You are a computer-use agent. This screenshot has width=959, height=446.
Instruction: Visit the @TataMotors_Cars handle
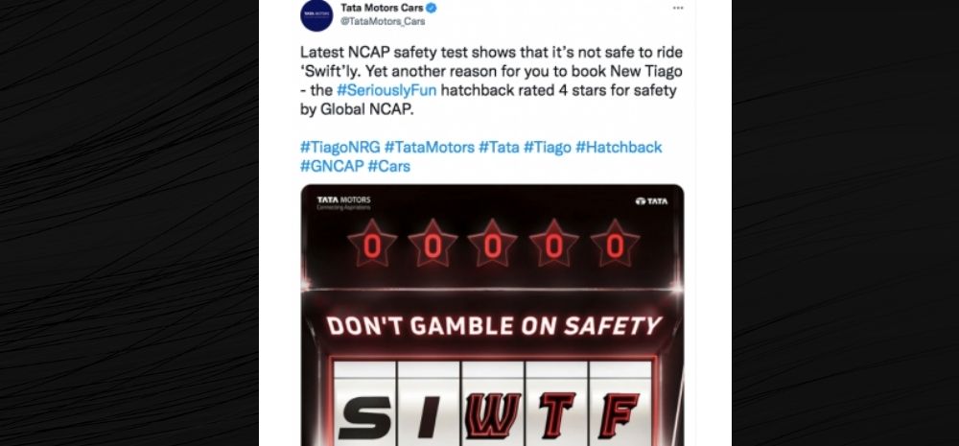[383, 22]
